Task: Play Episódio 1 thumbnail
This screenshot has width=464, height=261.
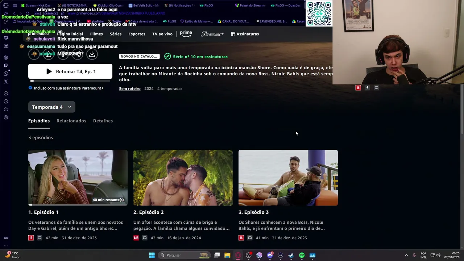Action: click(x=78, y=178)
